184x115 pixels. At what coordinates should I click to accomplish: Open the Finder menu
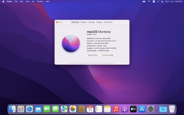coord(10,2)
